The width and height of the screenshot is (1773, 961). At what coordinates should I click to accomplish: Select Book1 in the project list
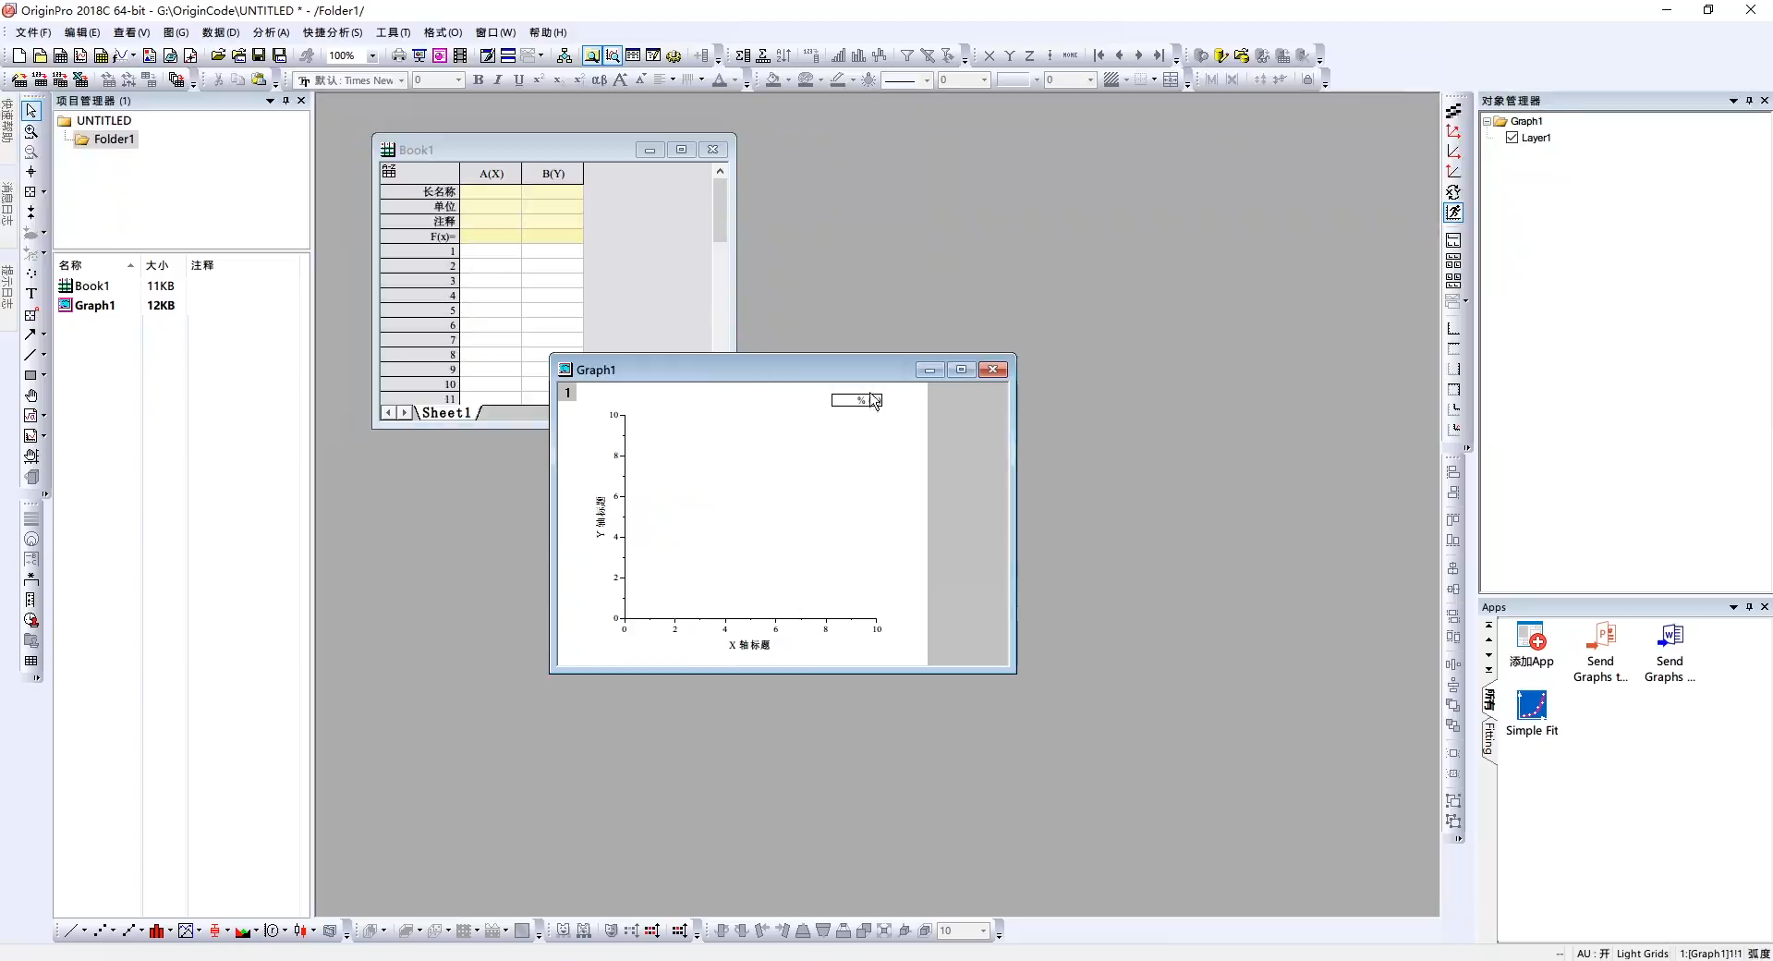coord(91,286)
